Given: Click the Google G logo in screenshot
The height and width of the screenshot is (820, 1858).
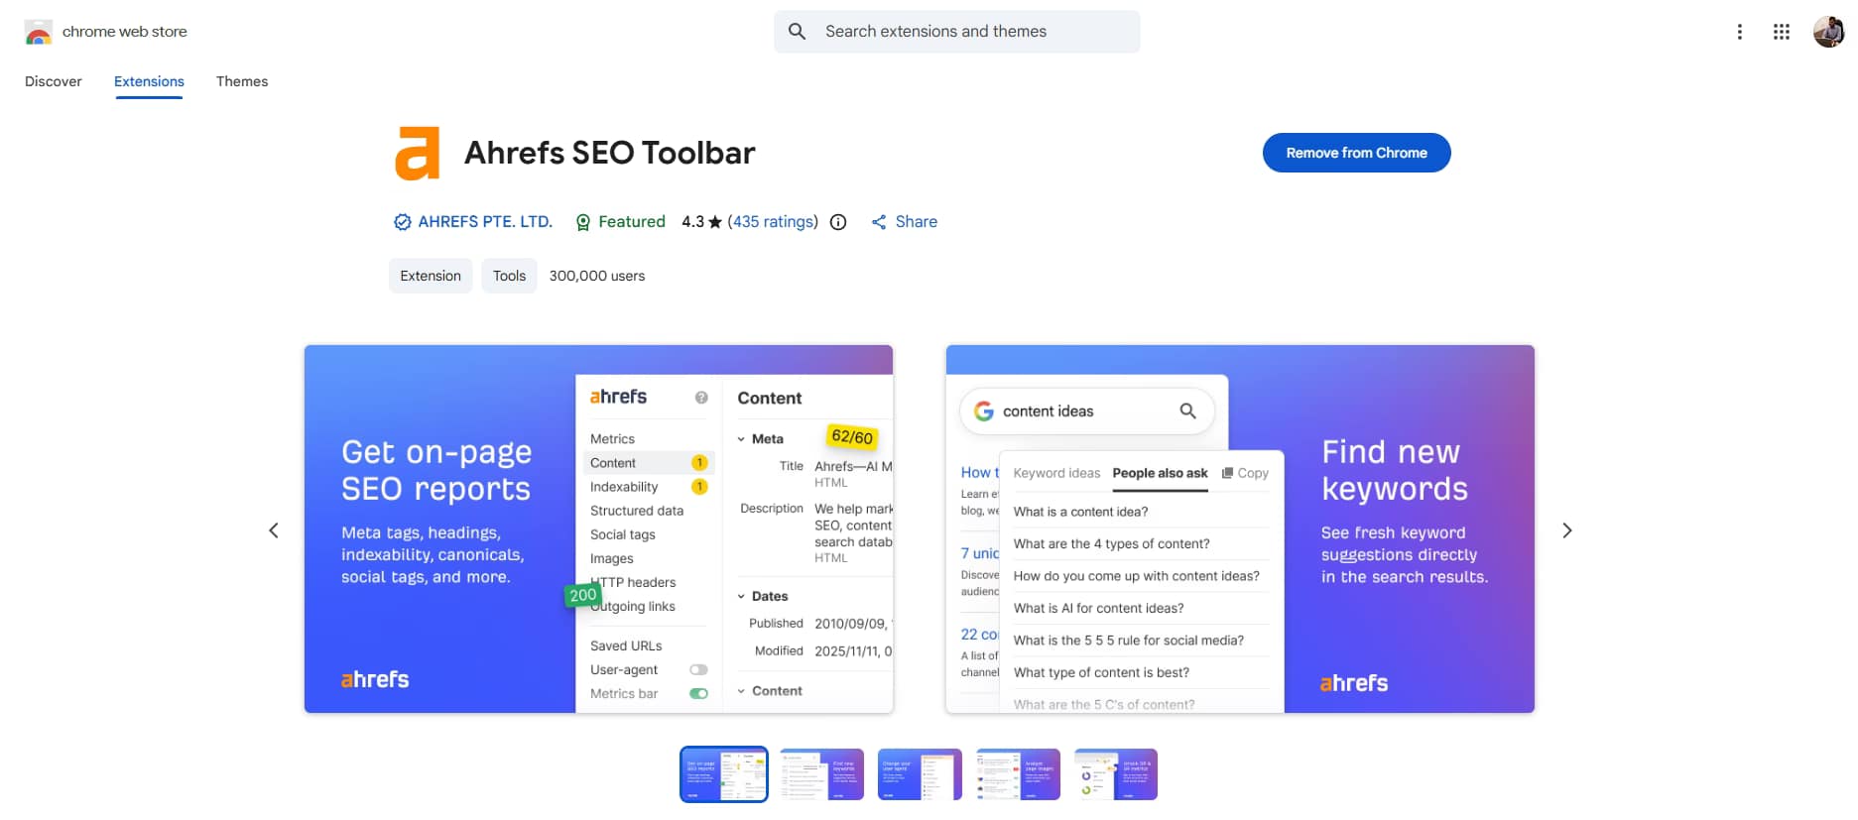Looking at the screenshot, I should (983, 410).
